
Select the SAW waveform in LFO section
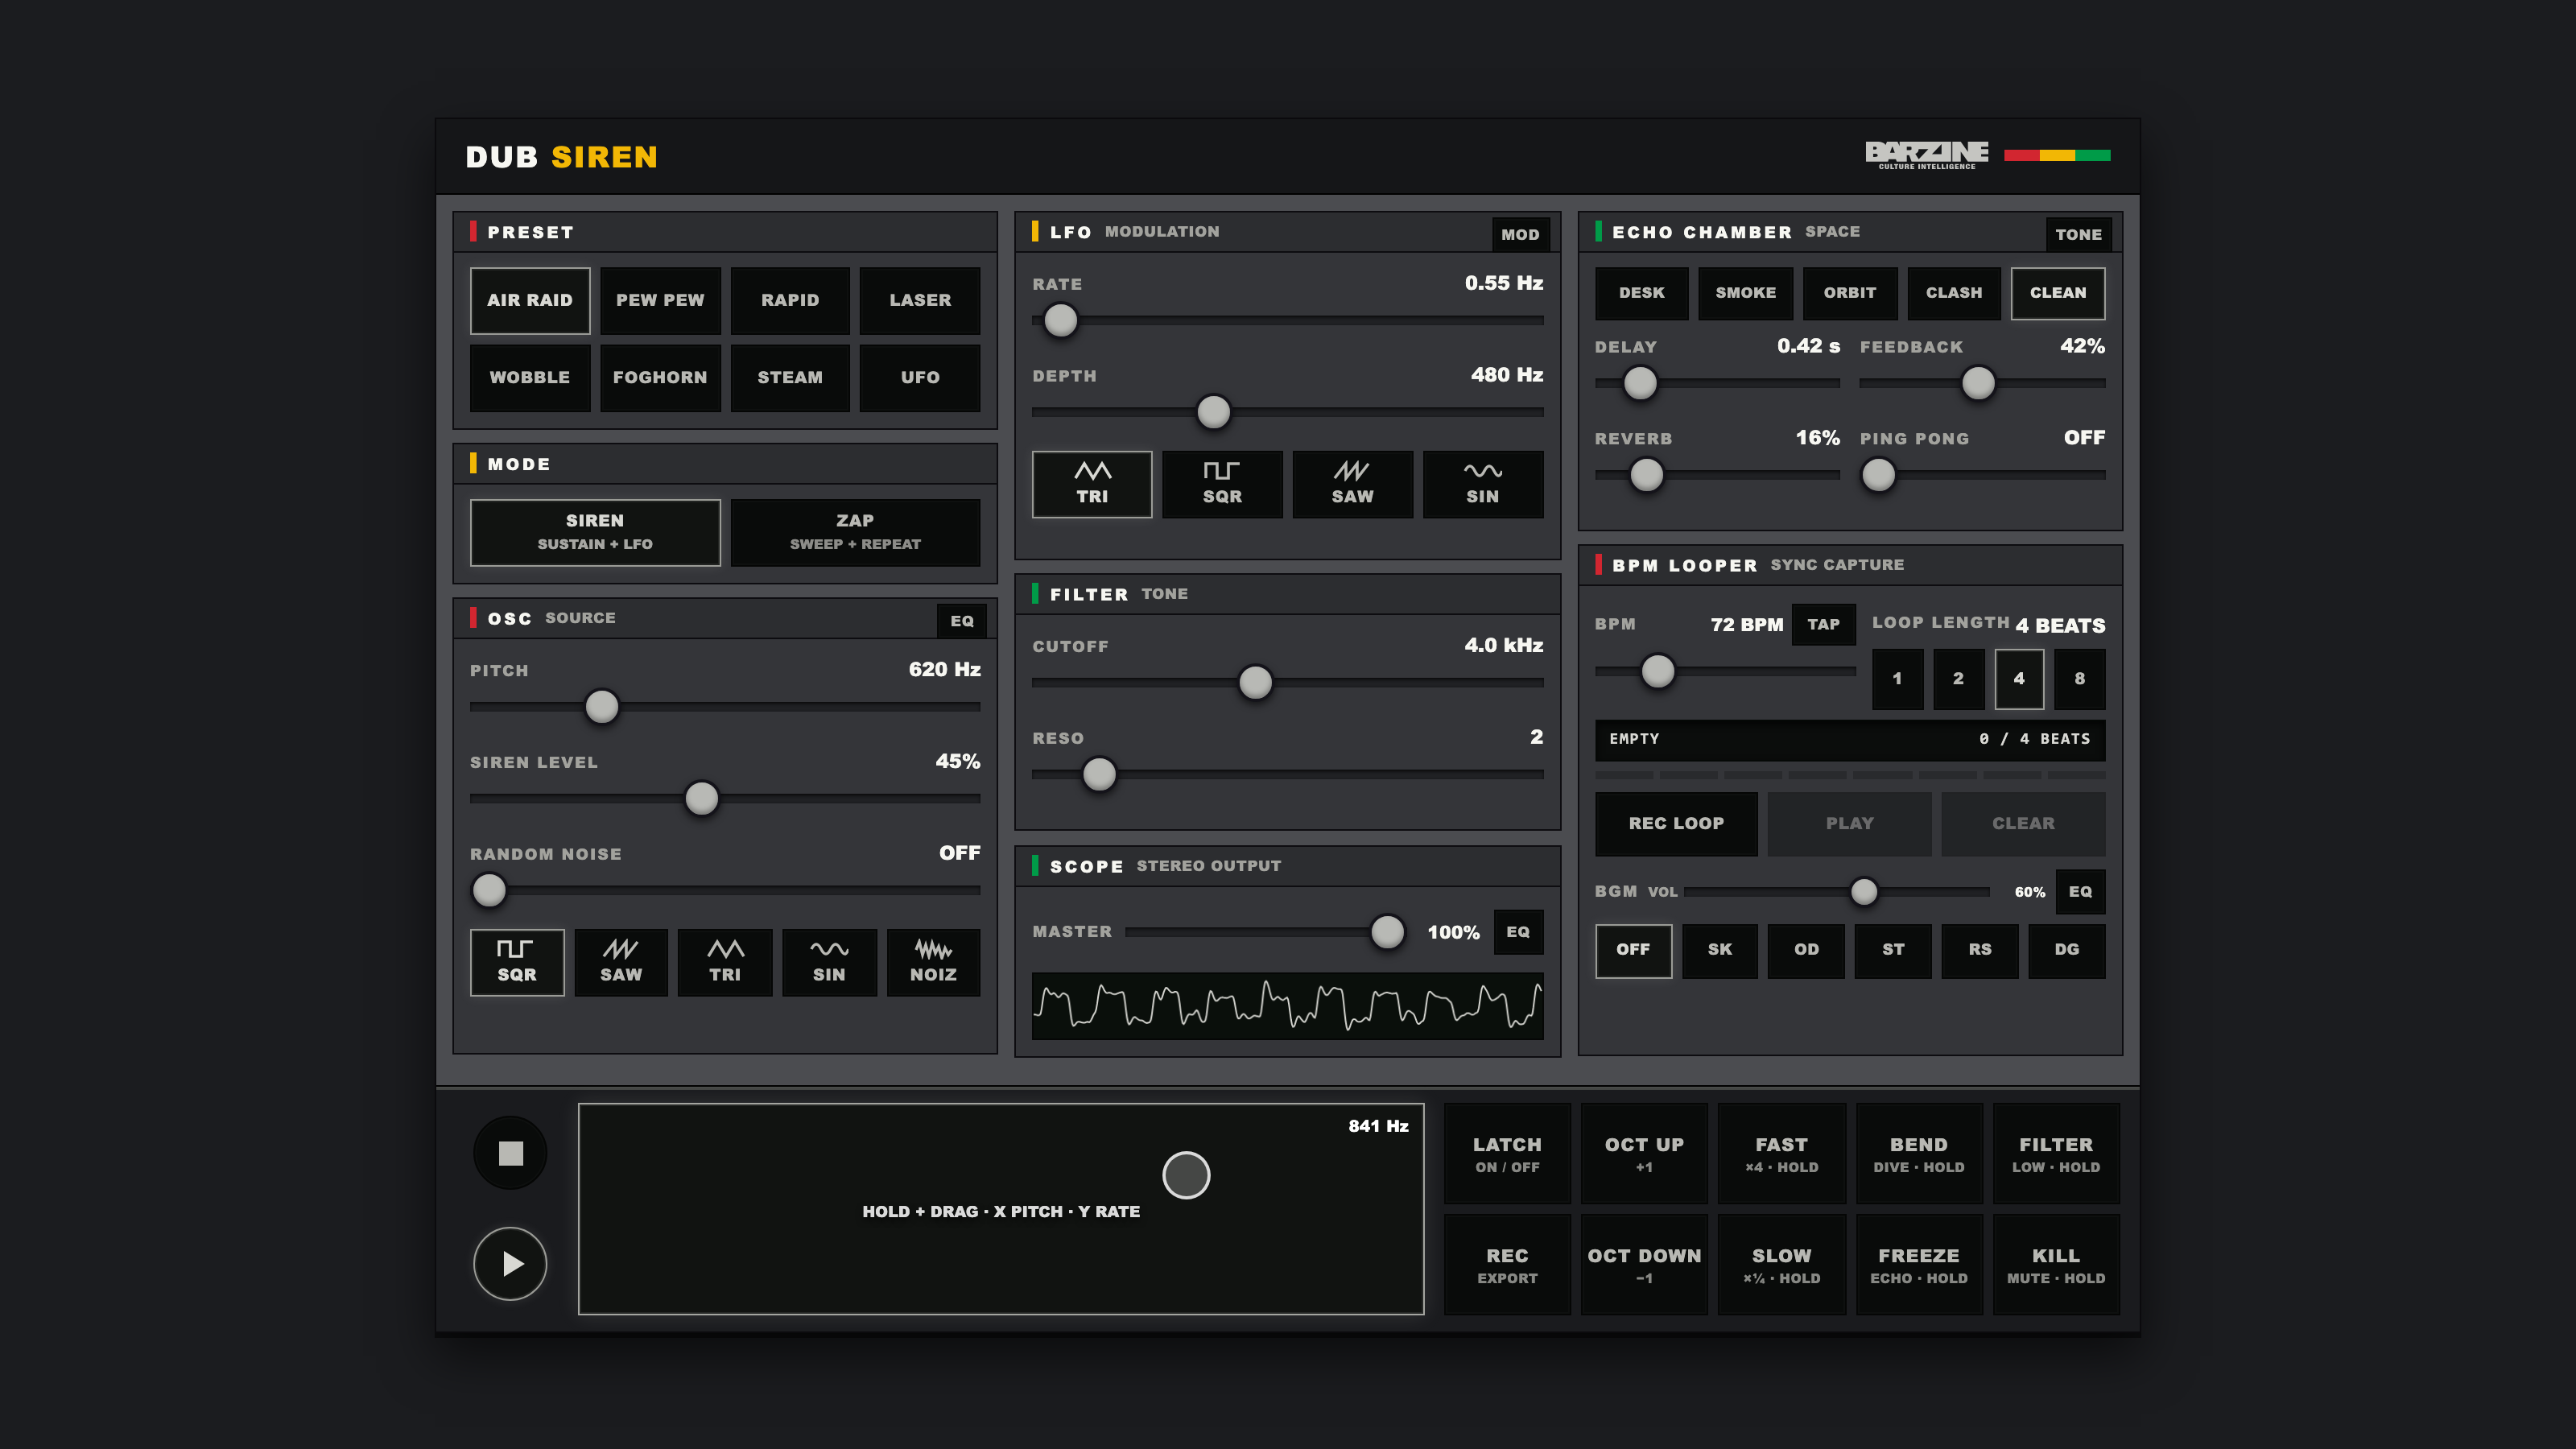1352,484
